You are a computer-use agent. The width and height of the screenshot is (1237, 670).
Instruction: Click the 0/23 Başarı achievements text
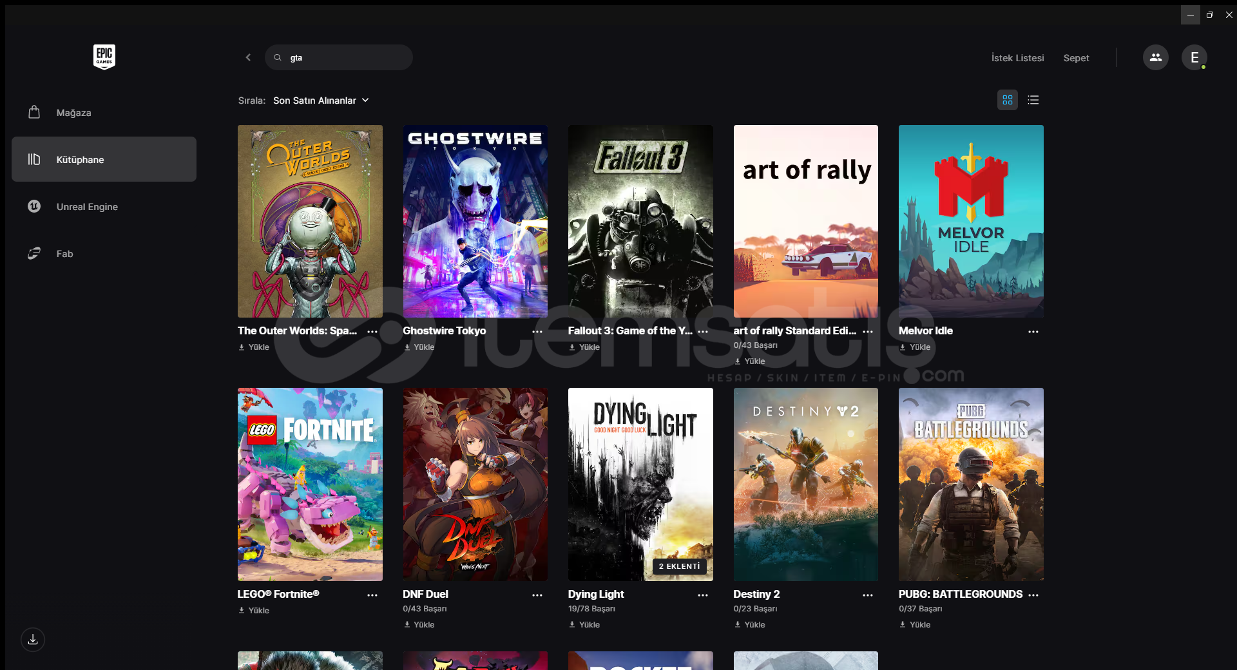(755, 609)
